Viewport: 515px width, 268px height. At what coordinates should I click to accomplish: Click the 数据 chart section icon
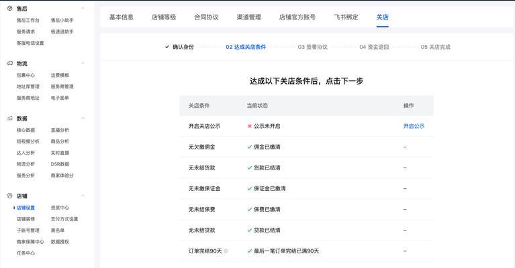(9, 119)
